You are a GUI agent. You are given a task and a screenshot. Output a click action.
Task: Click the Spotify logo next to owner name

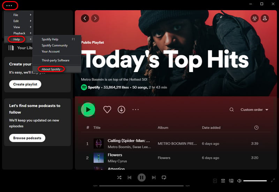pyautogui.click(x=84, y=87)
